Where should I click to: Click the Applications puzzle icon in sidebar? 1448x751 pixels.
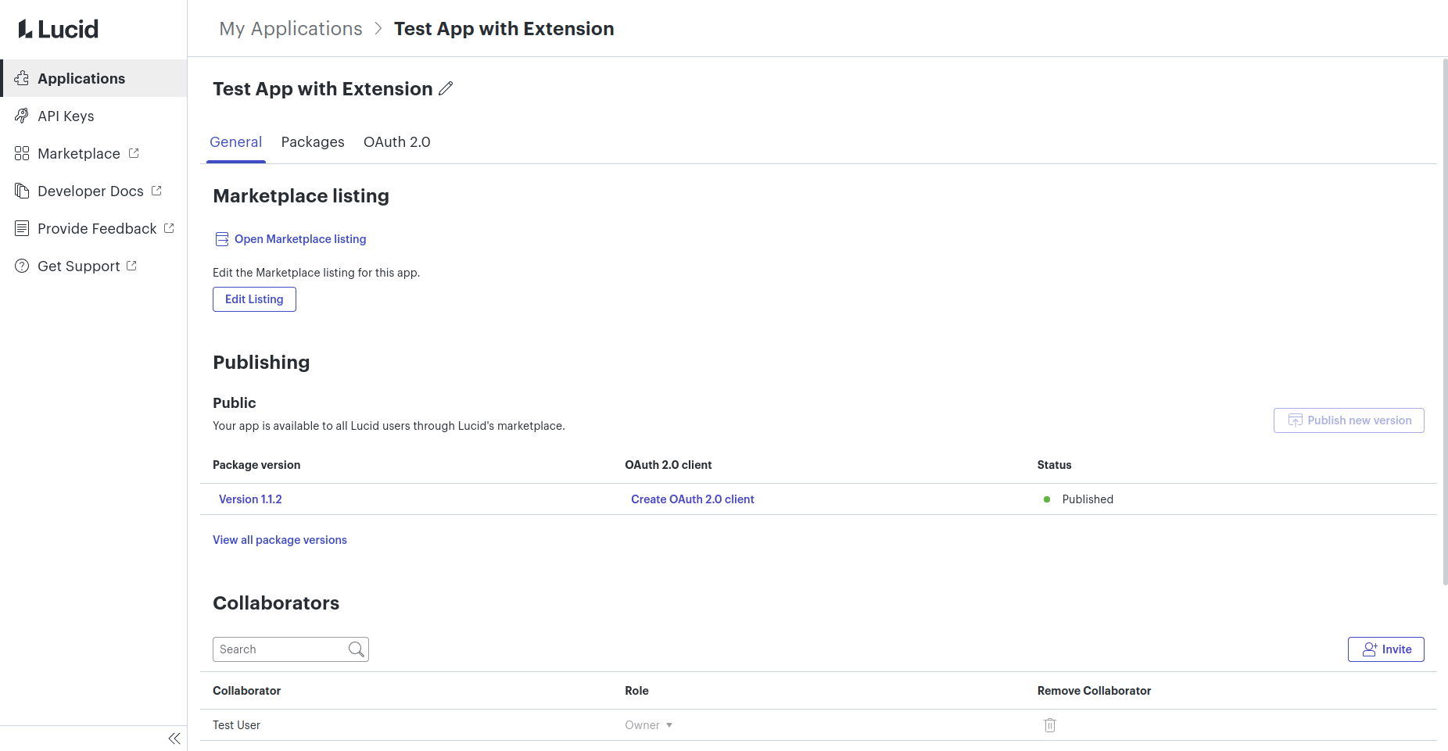pyautogui.click(x=22, y=78)
